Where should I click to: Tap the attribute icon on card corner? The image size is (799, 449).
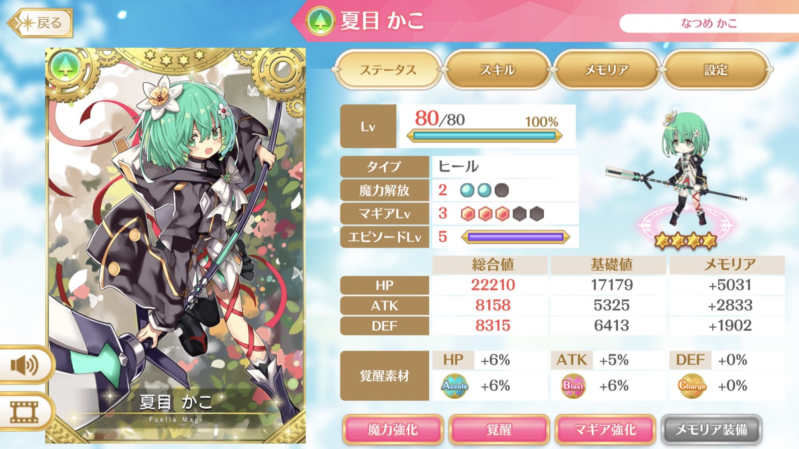[x=66, y=67]
